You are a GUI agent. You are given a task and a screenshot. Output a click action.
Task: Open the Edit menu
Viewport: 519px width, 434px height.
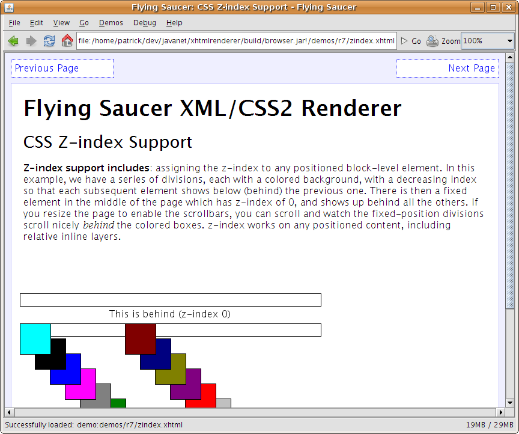[36, 22]
